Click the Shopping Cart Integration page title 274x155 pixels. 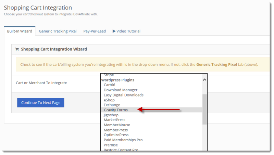click(x=38, y=8)
